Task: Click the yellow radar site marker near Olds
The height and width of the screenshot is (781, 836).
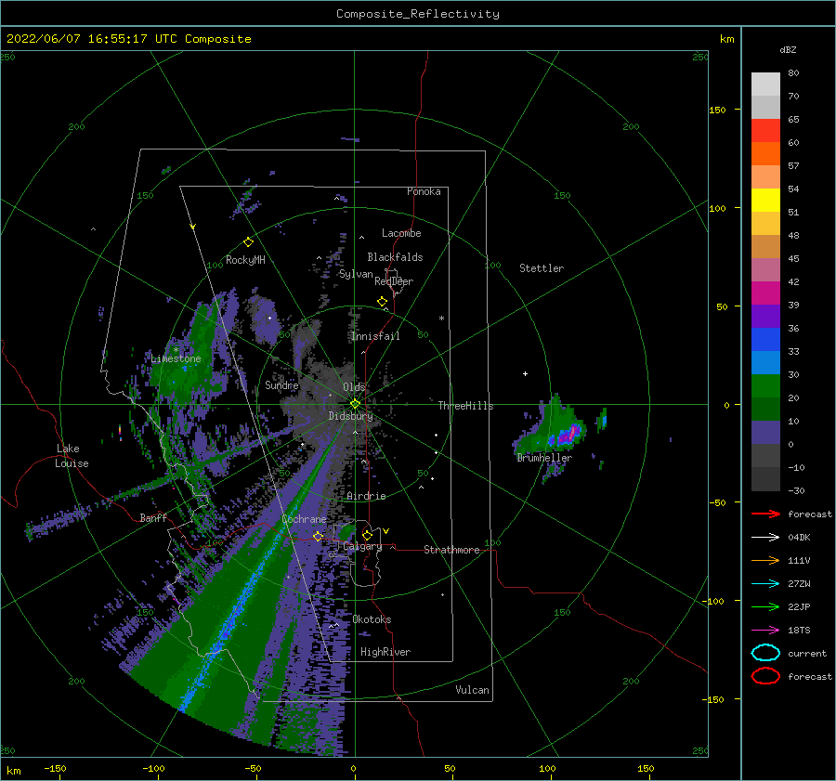Action: 355,404
